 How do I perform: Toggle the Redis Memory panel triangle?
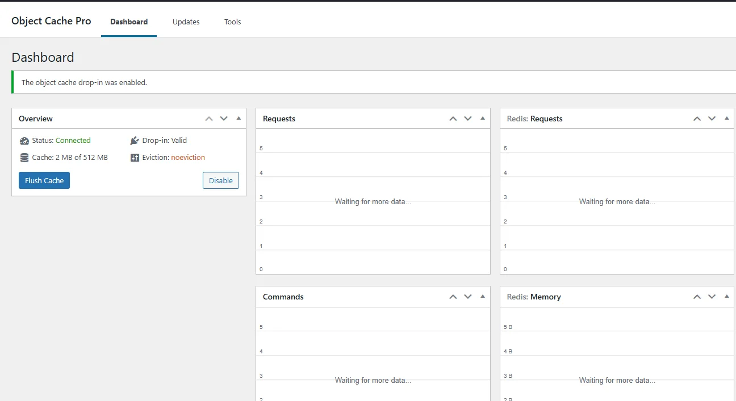727,297
